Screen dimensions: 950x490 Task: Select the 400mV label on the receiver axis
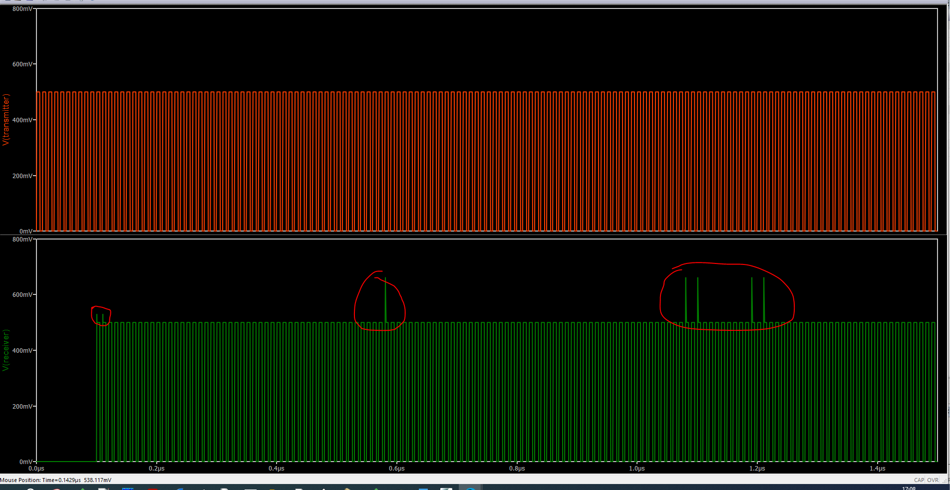[22, 351]
